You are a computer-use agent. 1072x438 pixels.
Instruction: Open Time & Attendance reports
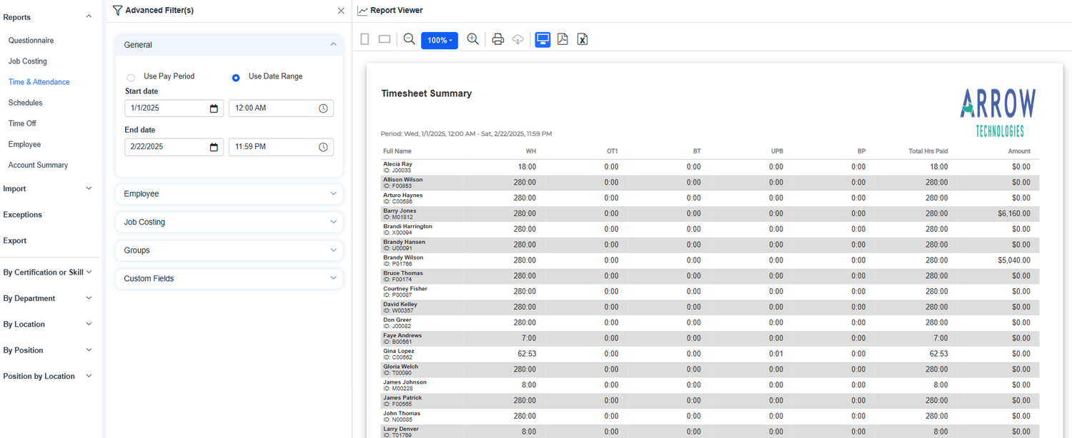pos(39,82)
